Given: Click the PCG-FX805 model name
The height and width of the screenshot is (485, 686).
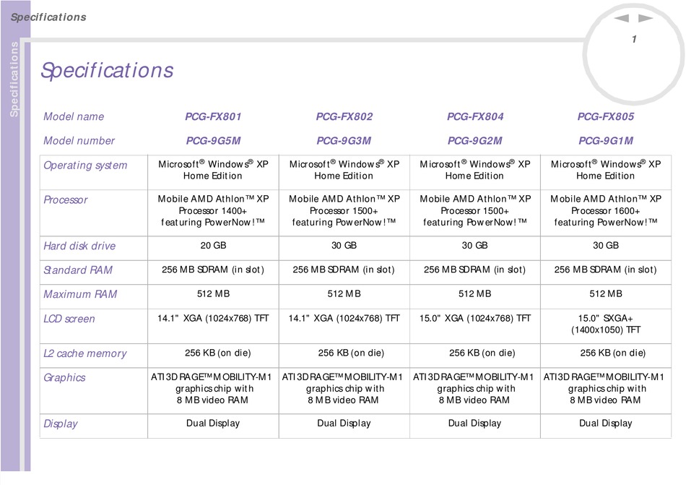Looking at the screenshot, I should [606, 116].
